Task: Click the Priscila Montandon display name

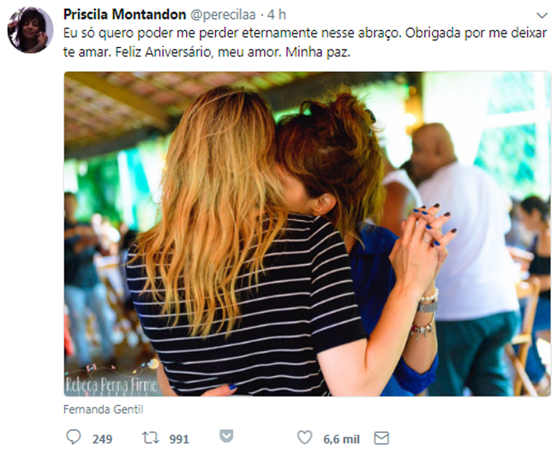Action: pos(124,15)
